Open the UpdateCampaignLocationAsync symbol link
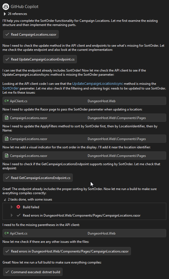The image size is (169, 279). coord(98,84)
